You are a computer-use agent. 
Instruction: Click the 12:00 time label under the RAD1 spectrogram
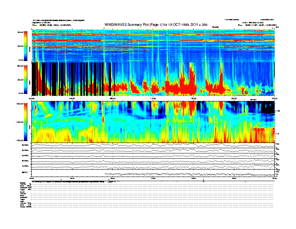click(153, 98)
